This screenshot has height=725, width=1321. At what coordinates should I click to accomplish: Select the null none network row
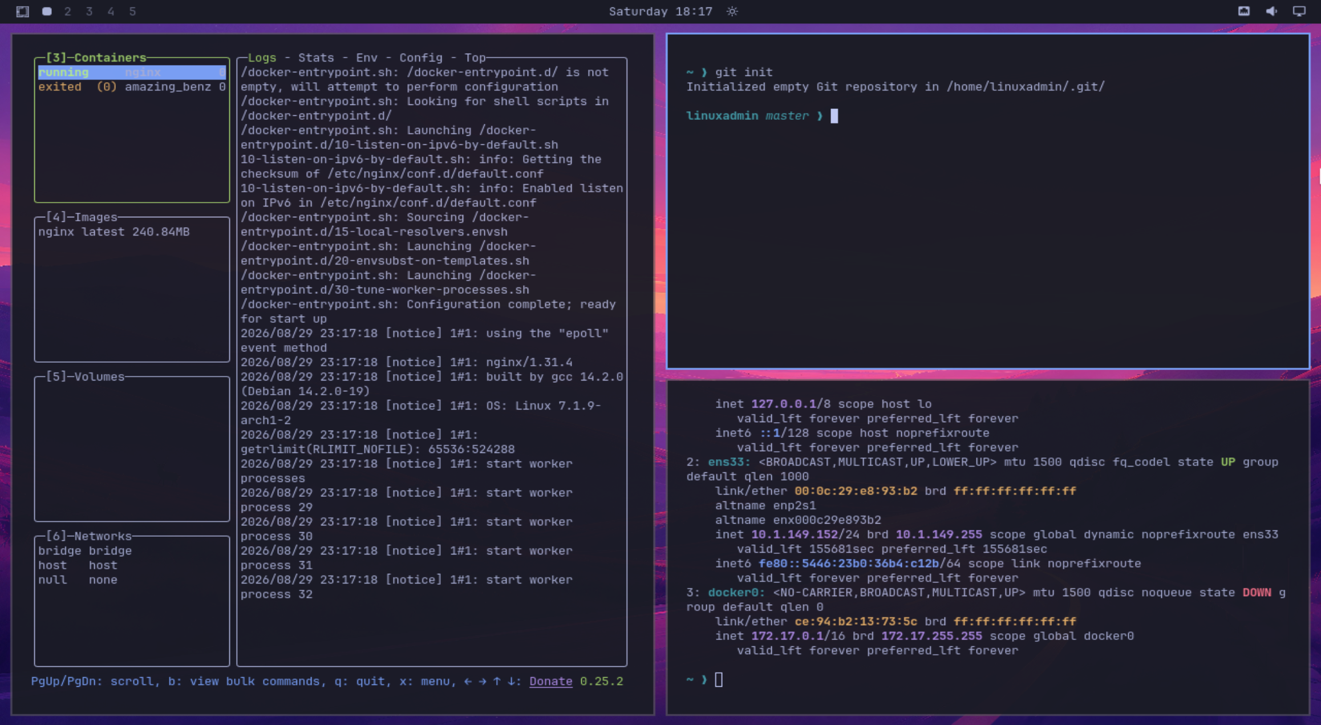click(x=78, y=580)
